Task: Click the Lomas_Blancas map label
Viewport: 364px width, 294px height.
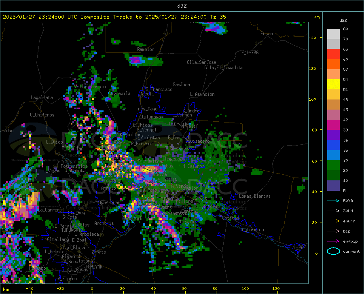Action: tap(255, 196)
